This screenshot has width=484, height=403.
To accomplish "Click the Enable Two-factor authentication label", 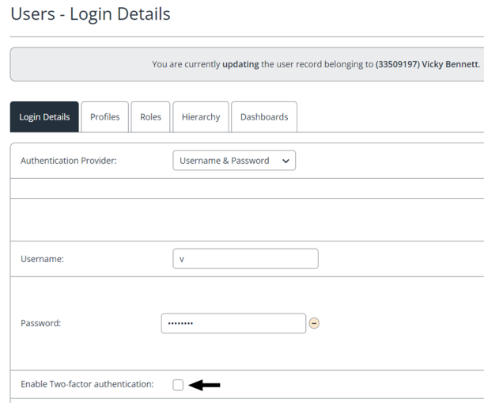I will coord(87,384).
